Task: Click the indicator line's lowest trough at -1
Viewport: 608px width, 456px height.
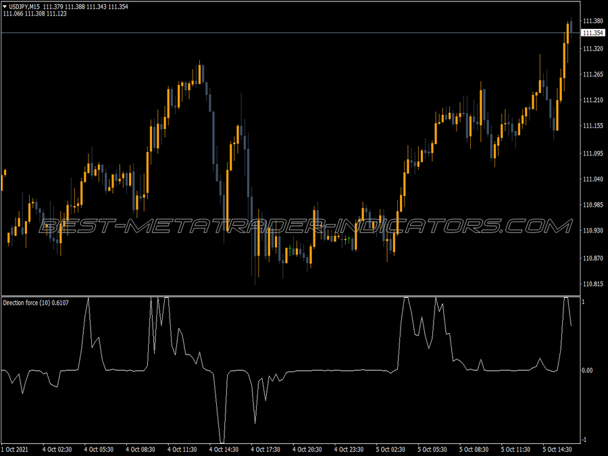Action: click(x=222, y=441)
